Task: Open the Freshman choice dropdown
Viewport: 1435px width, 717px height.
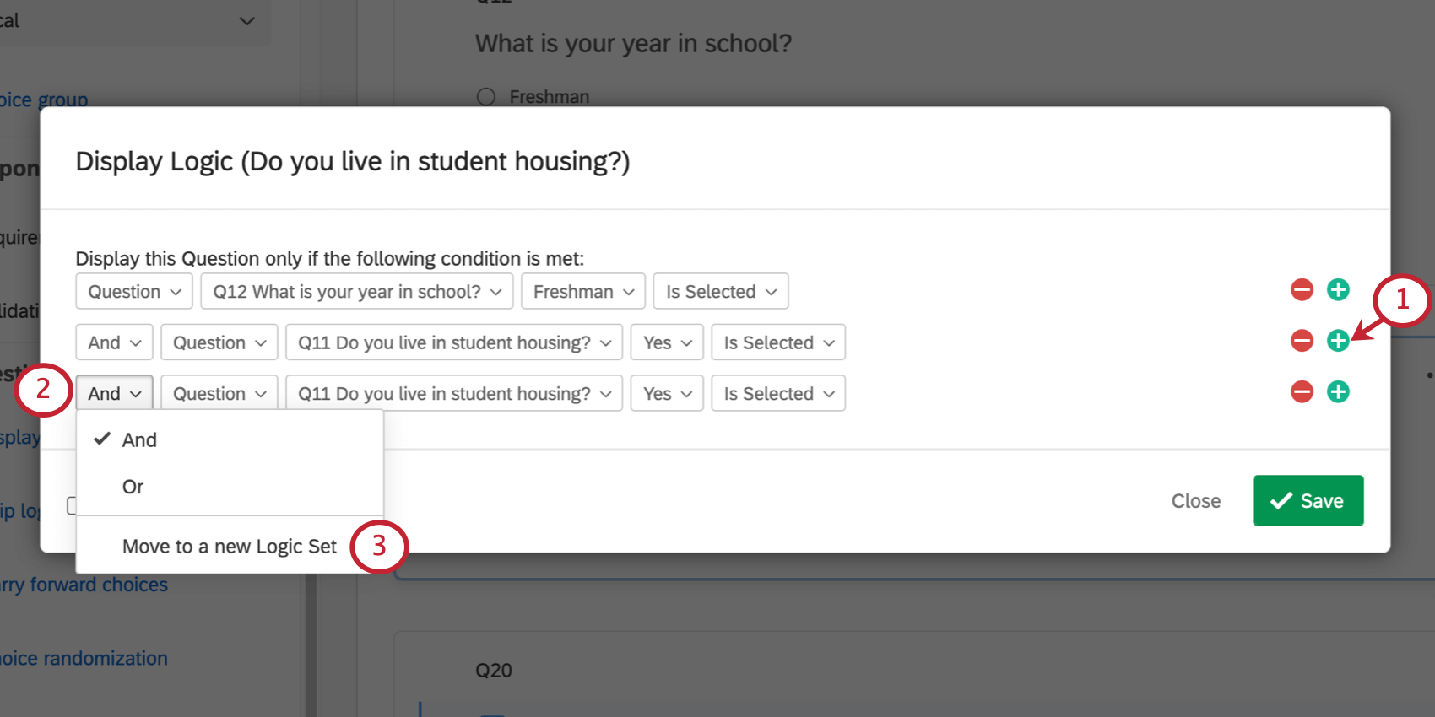Action: 583,292
